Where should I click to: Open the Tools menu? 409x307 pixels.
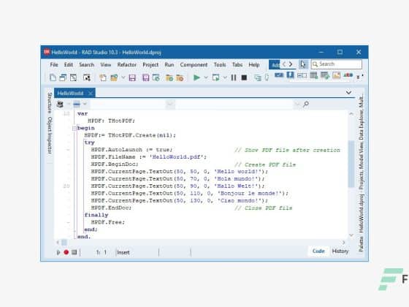(220, 64)
